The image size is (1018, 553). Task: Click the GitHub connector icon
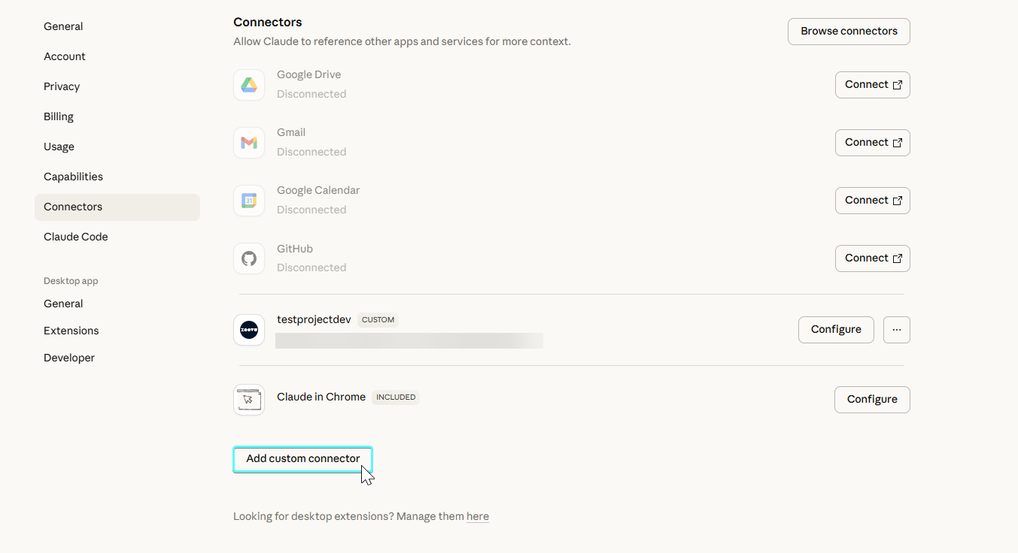249,258
